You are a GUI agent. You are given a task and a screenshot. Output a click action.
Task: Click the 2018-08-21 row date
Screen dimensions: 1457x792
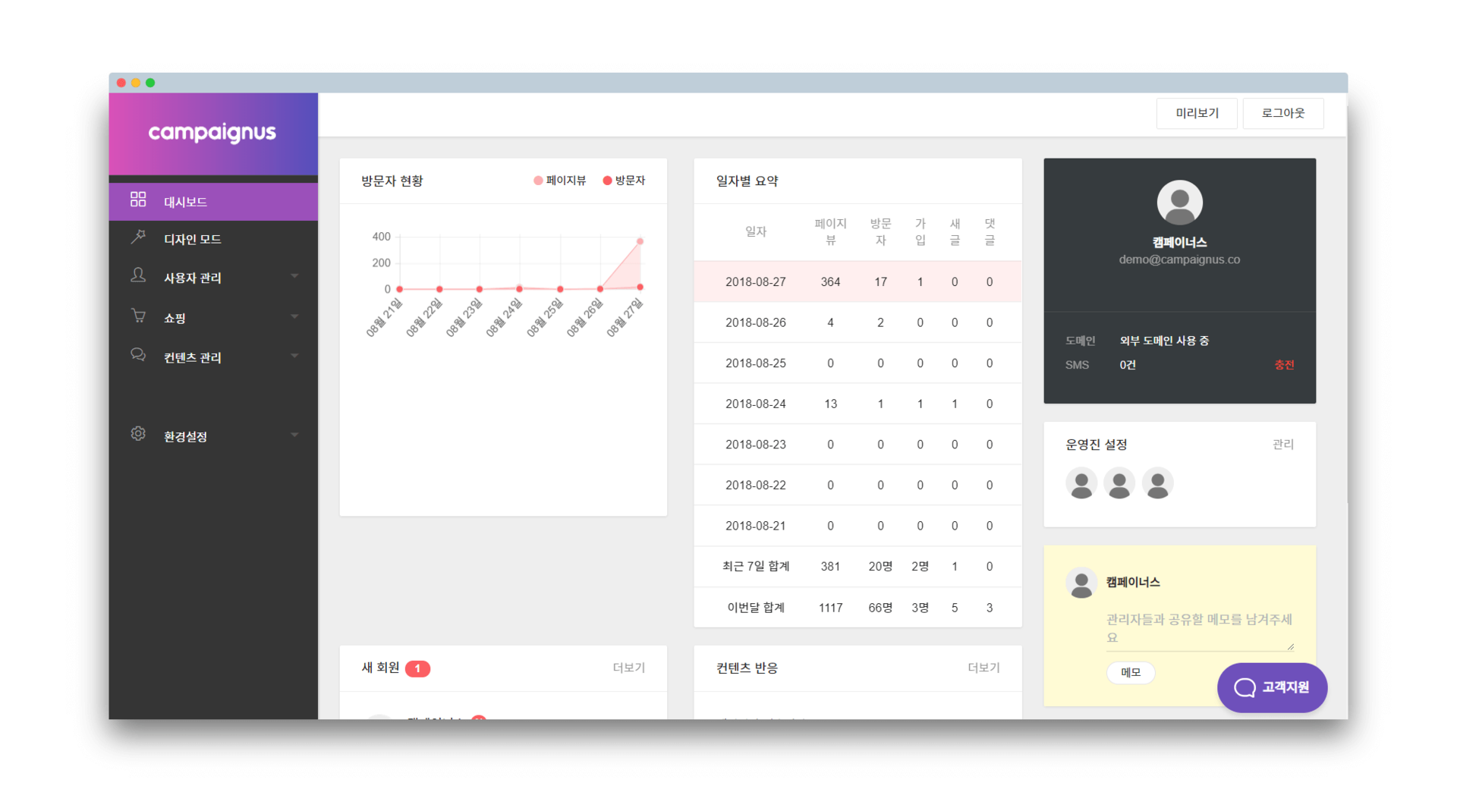pos(756,526)
